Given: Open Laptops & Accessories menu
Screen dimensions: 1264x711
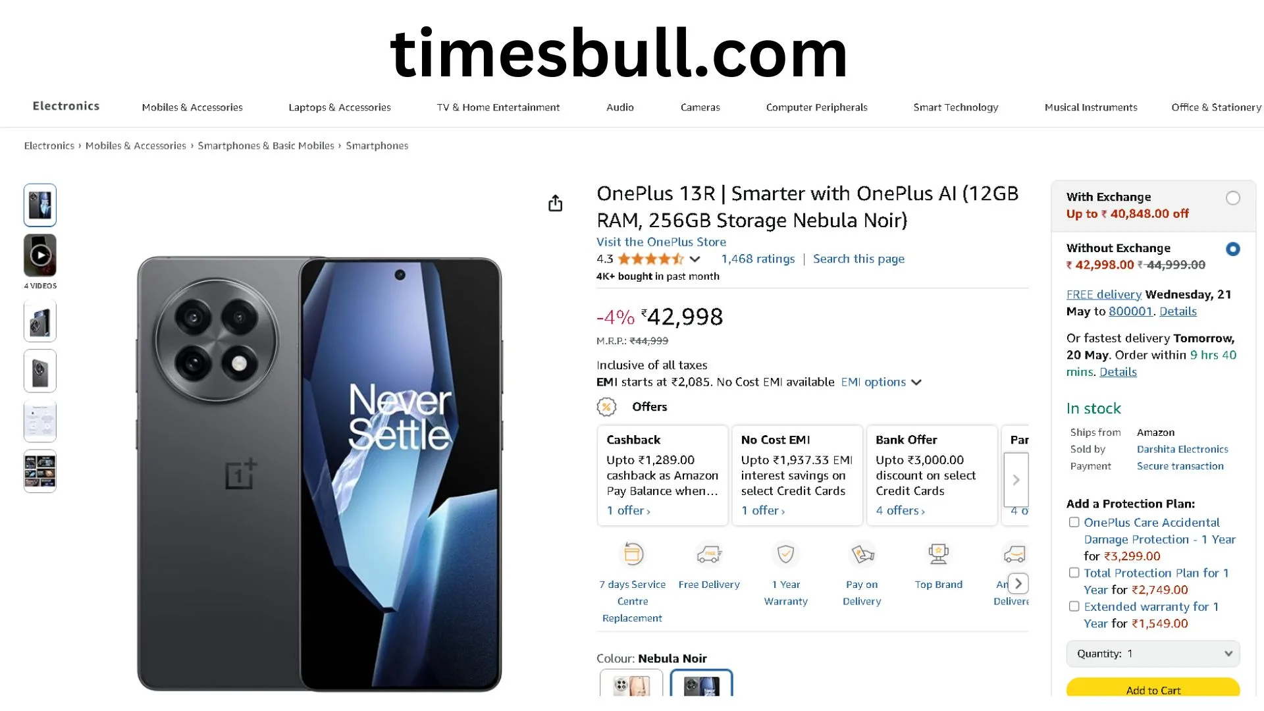Looking at the screenshot, I should [x=340, y=107].
